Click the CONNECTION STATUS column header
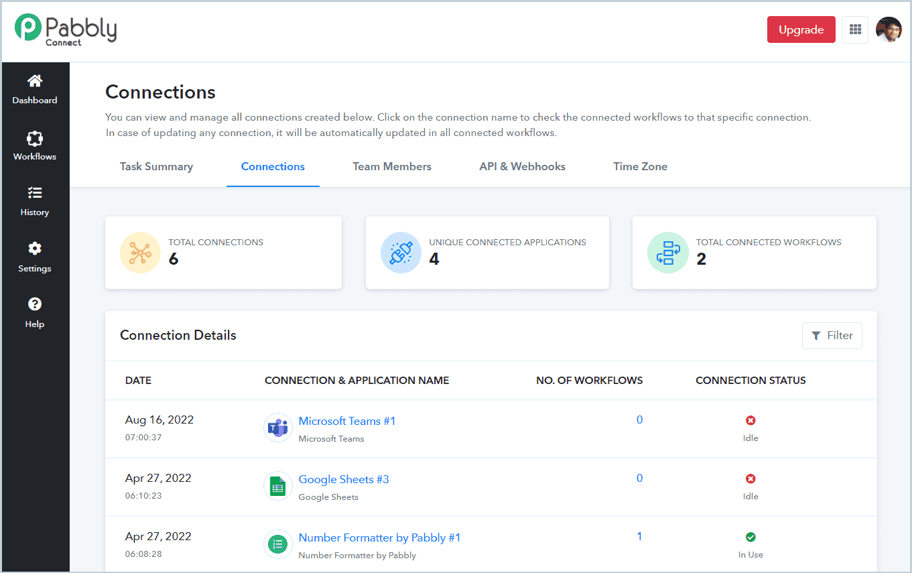 751,381
